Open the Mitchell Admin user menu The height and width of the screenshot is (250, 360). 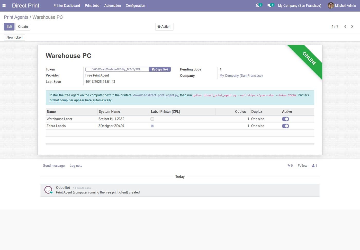(x=342, y=6)
